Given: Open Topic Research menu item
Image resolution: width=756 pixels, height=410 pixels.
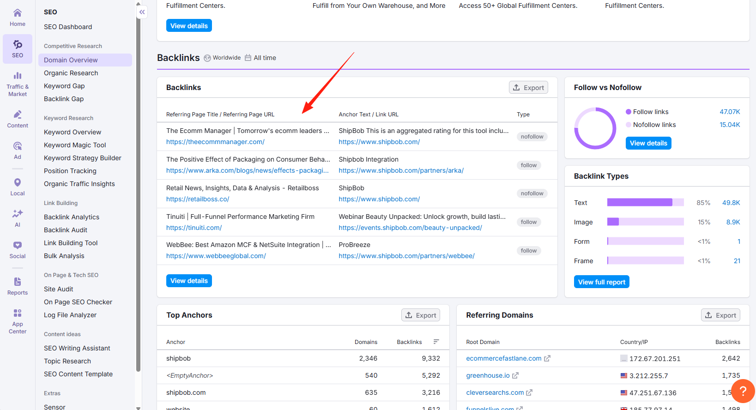Looking at the screenshot, I should coord(67,361).
